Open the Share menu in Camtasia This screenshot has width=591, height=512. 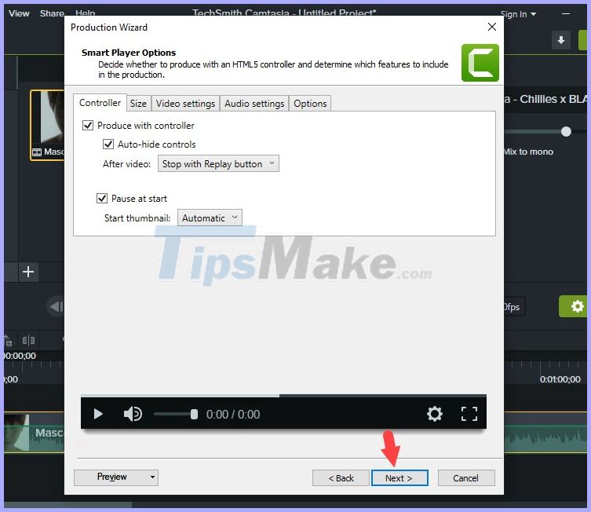point(52,13)
